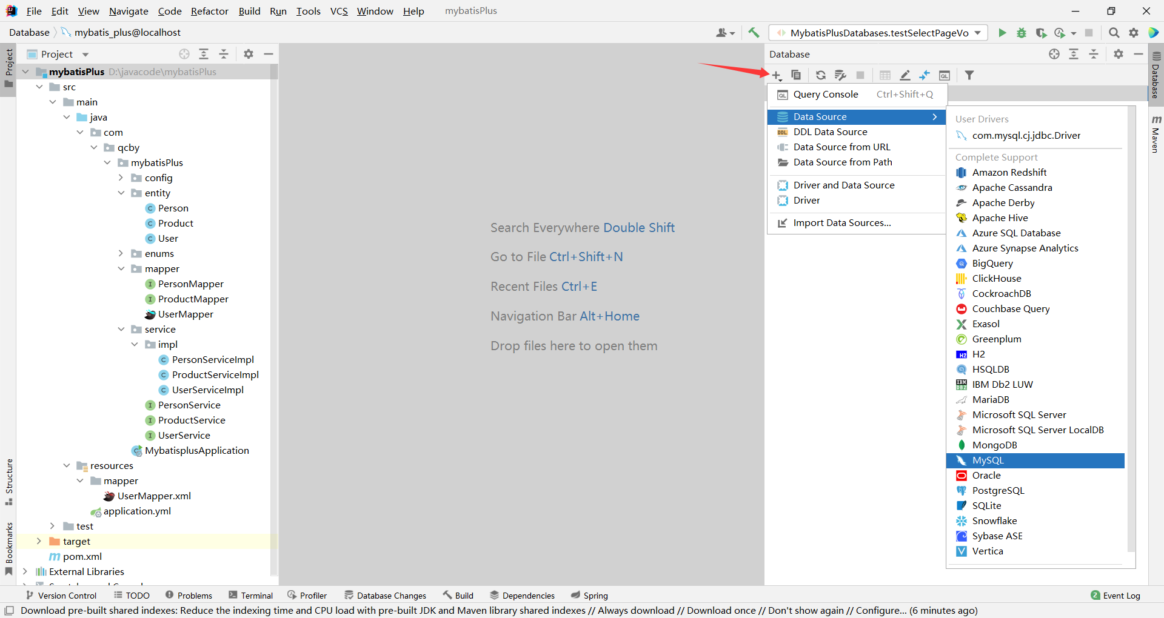The height and width of the screenshot is (618, 1164).
Task: Click the Stop icon in Database toolbar
Action: point(860,75)
